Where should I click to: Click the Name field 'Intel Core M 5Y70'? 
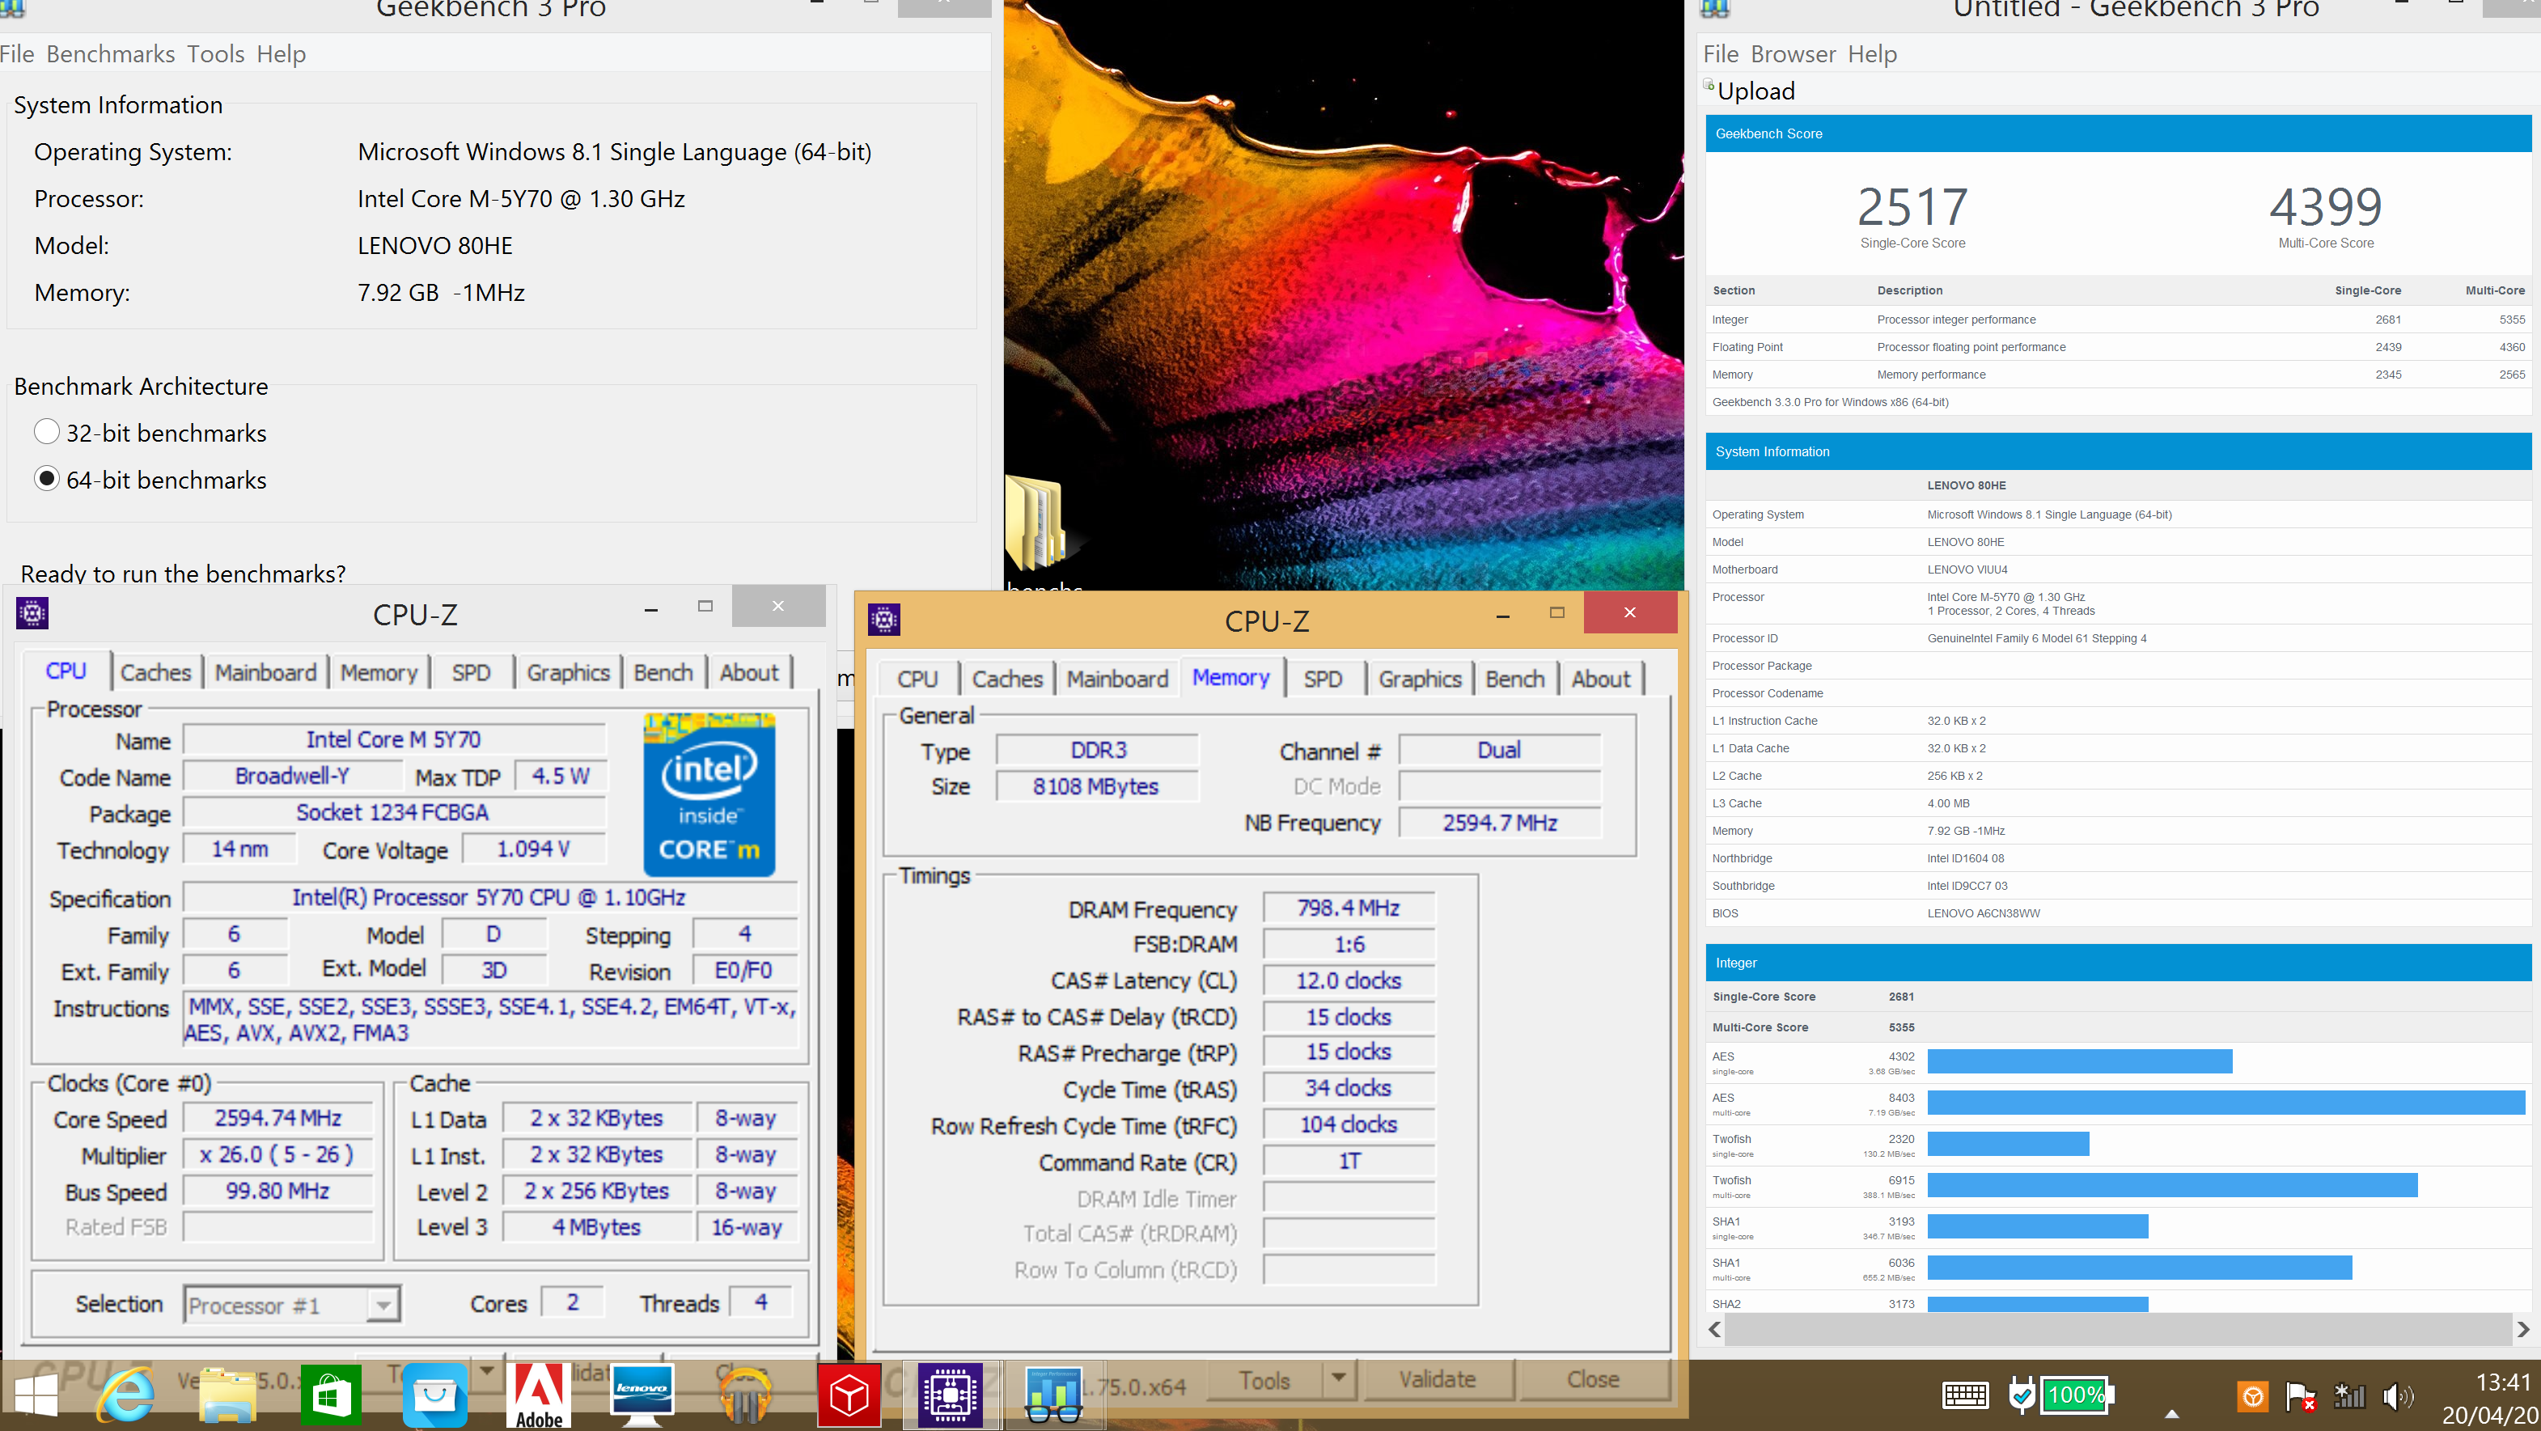(394, 739)
